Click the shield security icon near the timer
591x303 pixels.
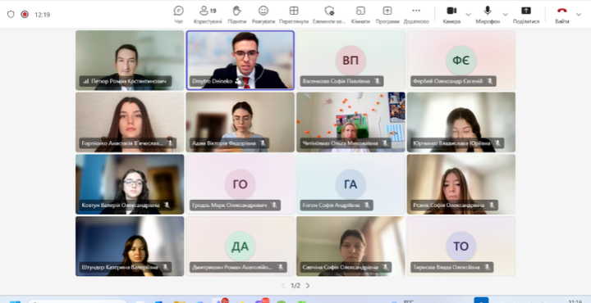point(11,14)
